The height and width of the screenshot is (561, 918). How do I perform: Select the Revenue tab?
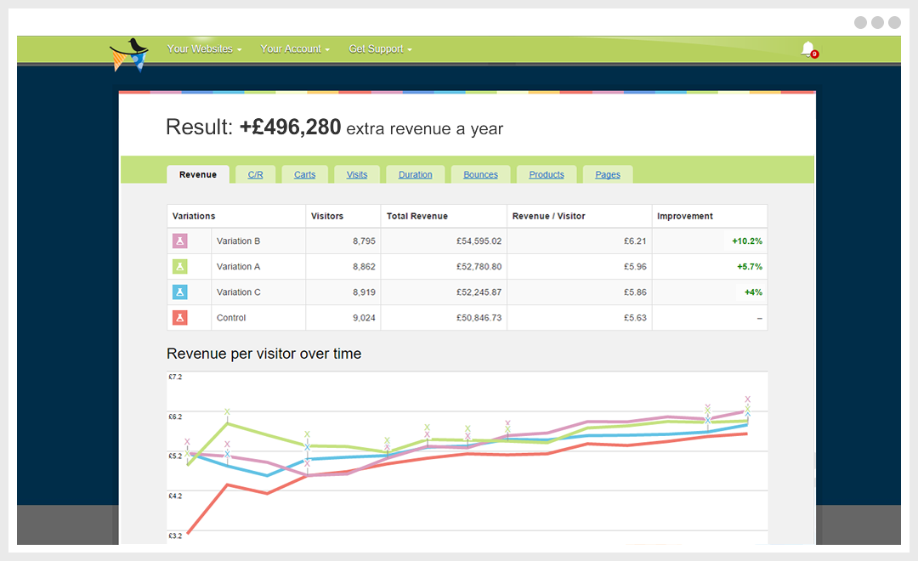pos(198,174)
